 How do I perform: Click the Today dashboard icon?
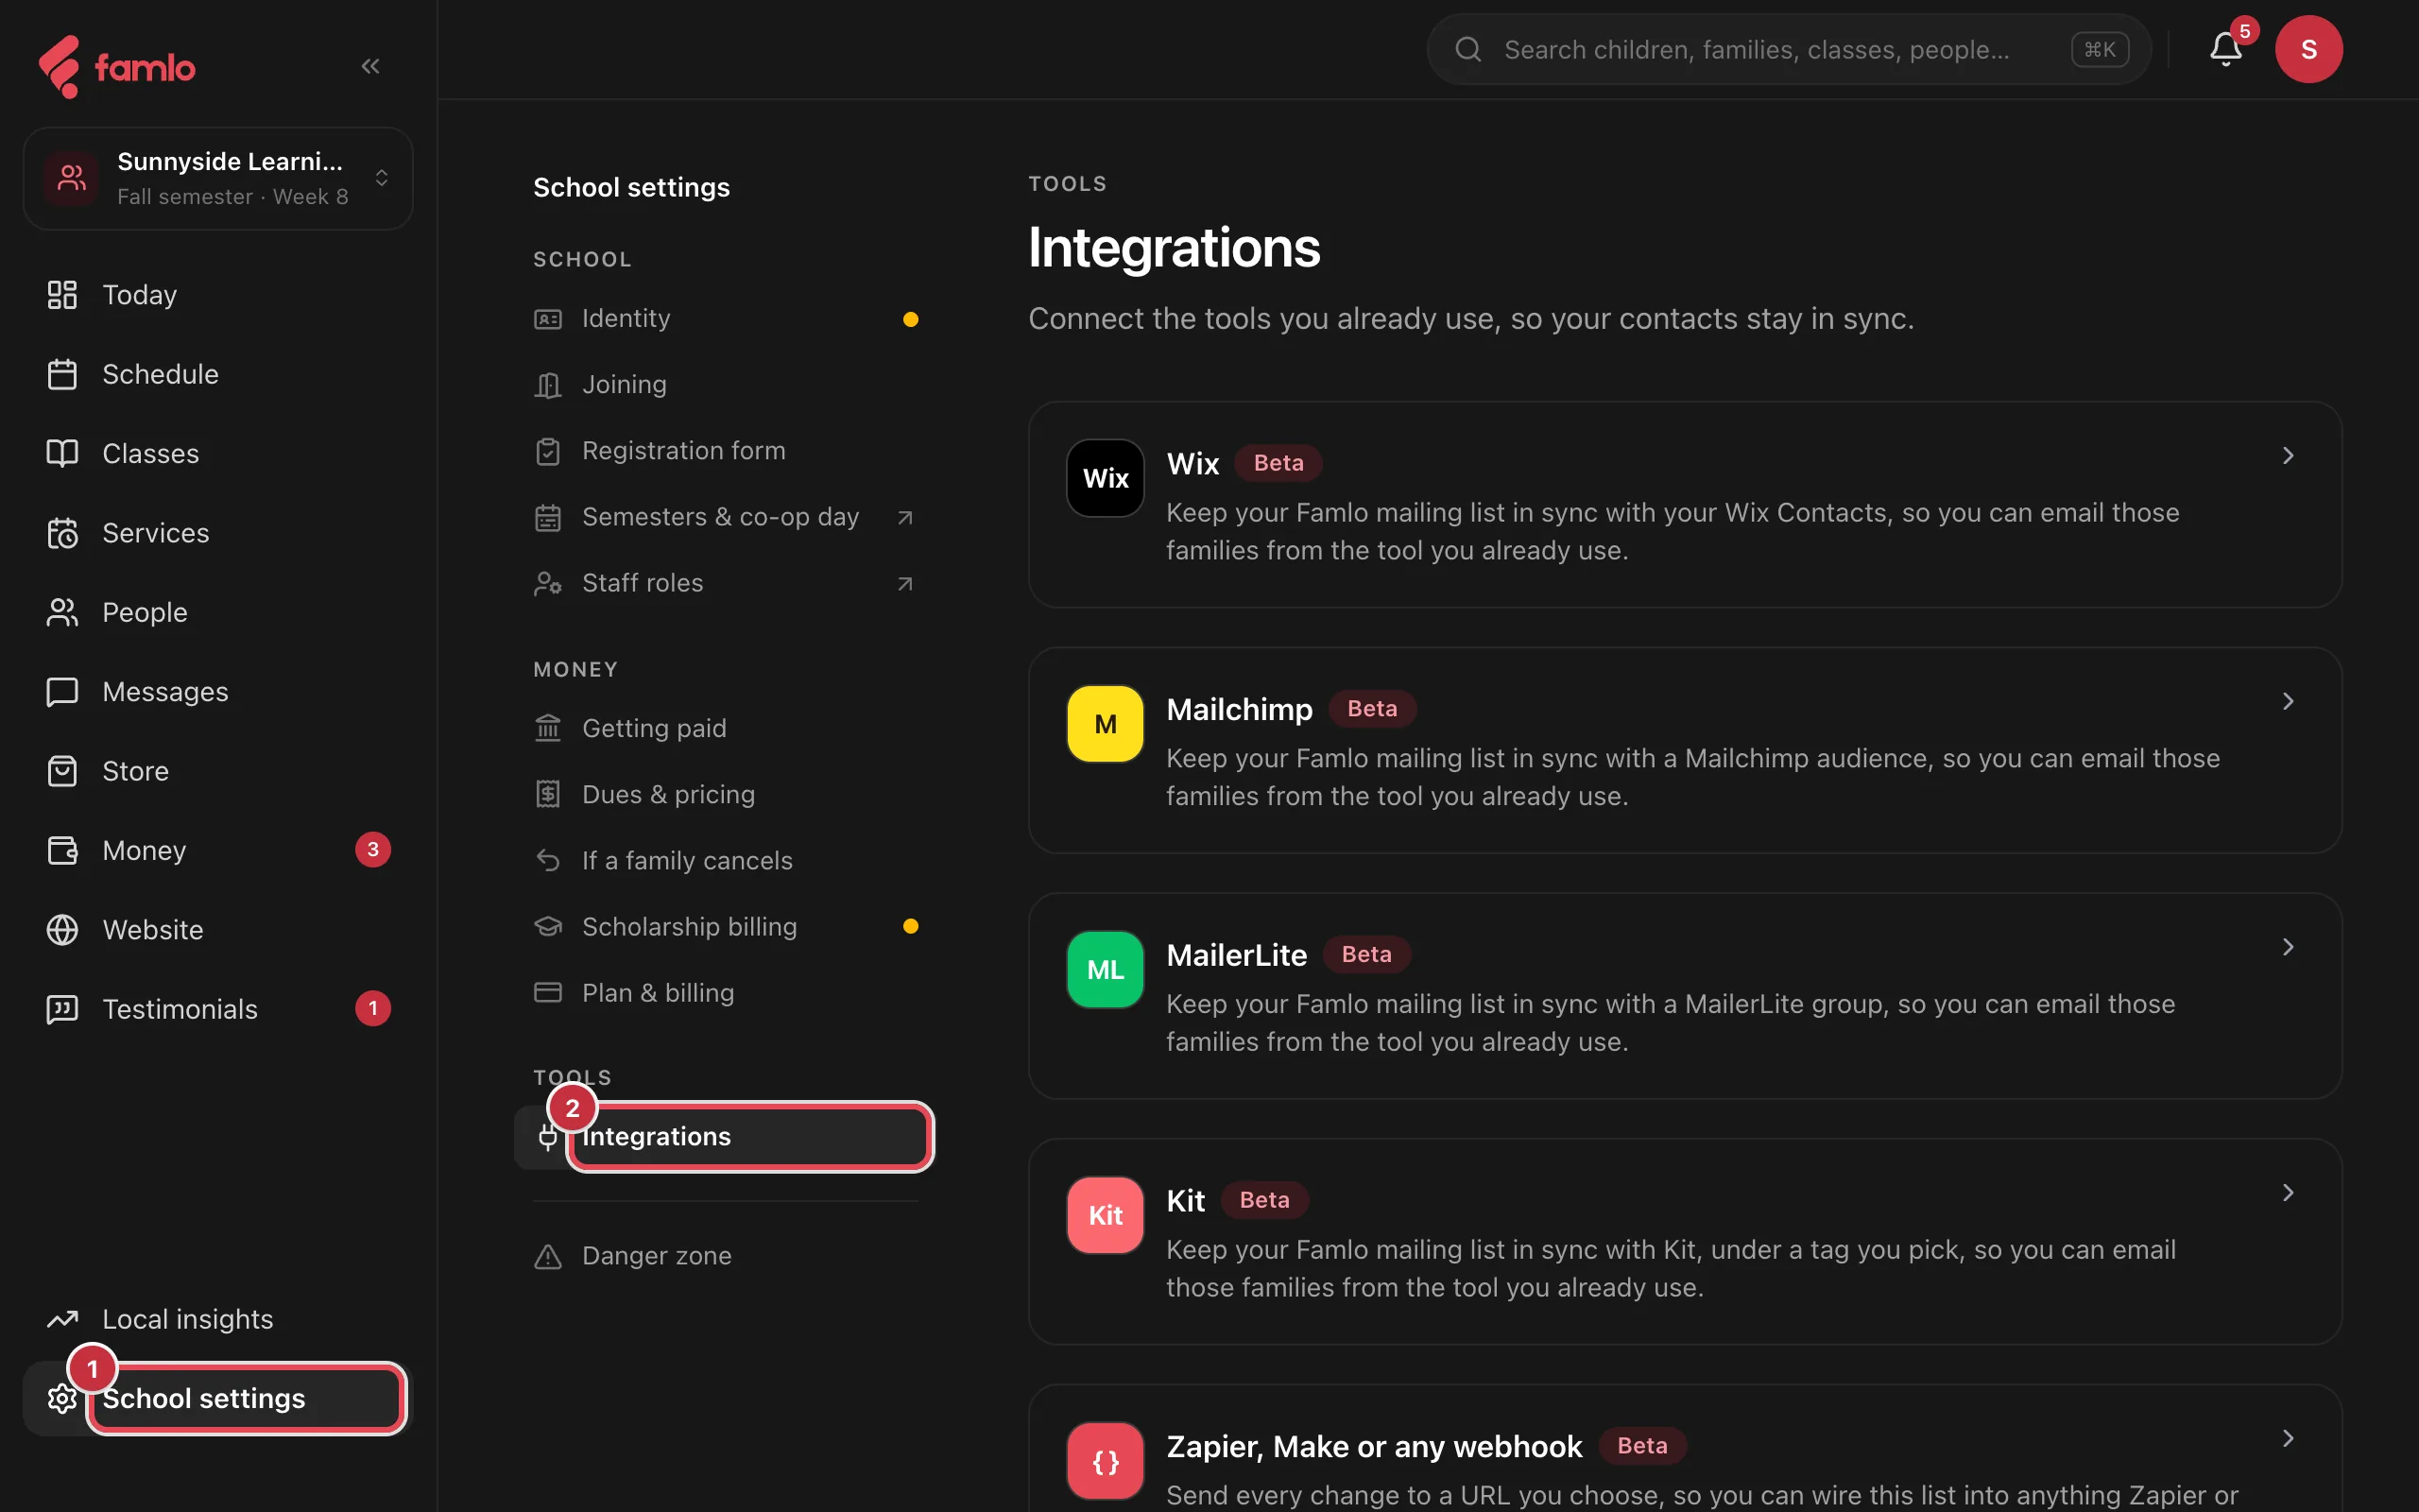point(62,295)
